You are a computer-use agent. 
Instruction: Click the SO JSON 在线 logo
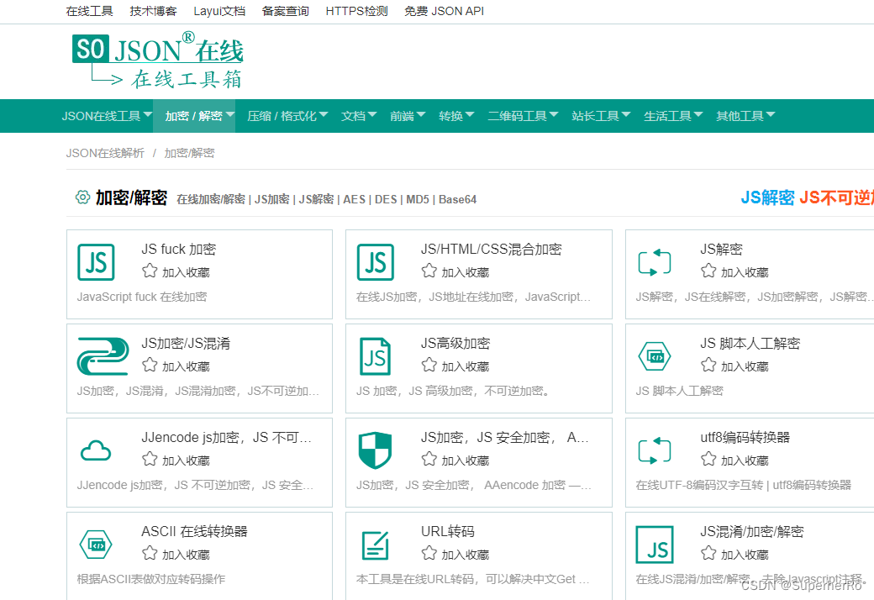tap(158, 61)
